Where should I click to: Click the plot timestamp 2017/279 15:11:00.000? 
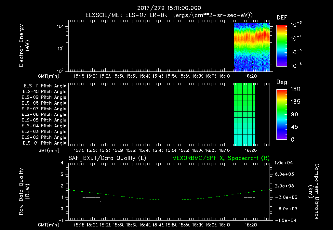coord(169,8)
